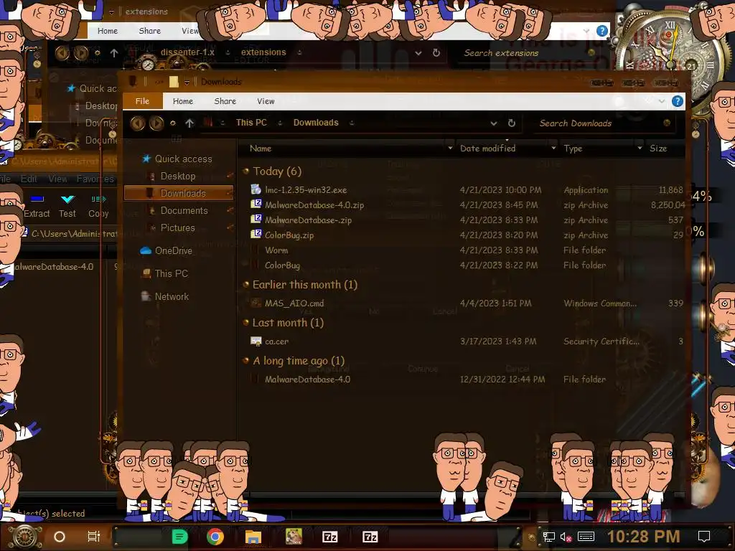This screenshot has height=551, width=735.
Task: Click the Back arrow in Downloads window
Action: pyautogui.click(x=137, y=123)
